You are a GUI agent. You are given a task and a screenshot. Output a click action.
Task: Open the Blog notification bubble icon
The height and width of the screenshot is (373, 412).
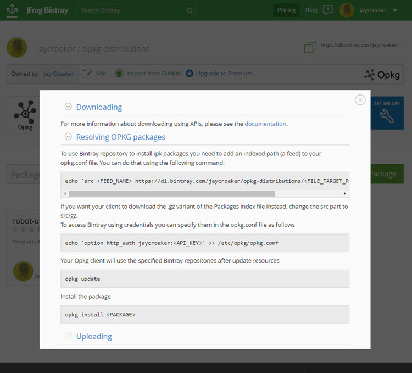[327, 10]
